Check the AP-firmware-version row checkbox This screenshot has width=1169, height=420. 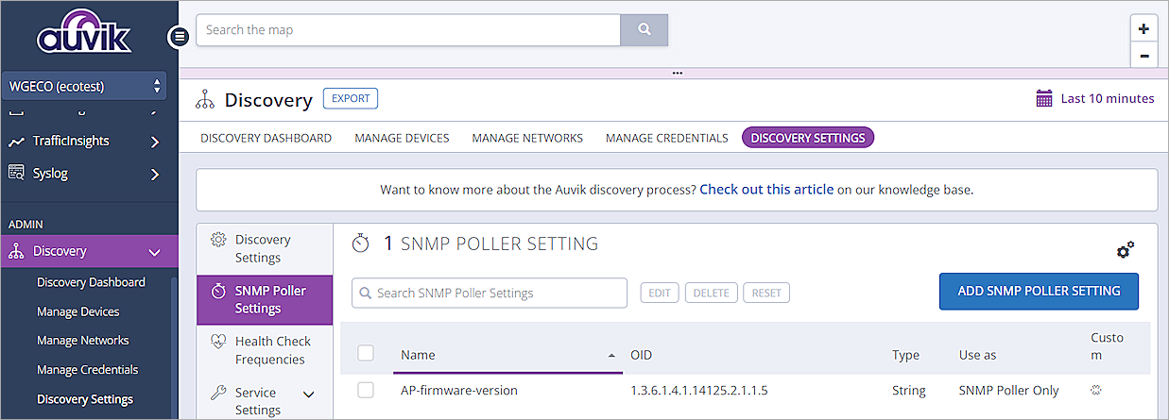(366, 390)
